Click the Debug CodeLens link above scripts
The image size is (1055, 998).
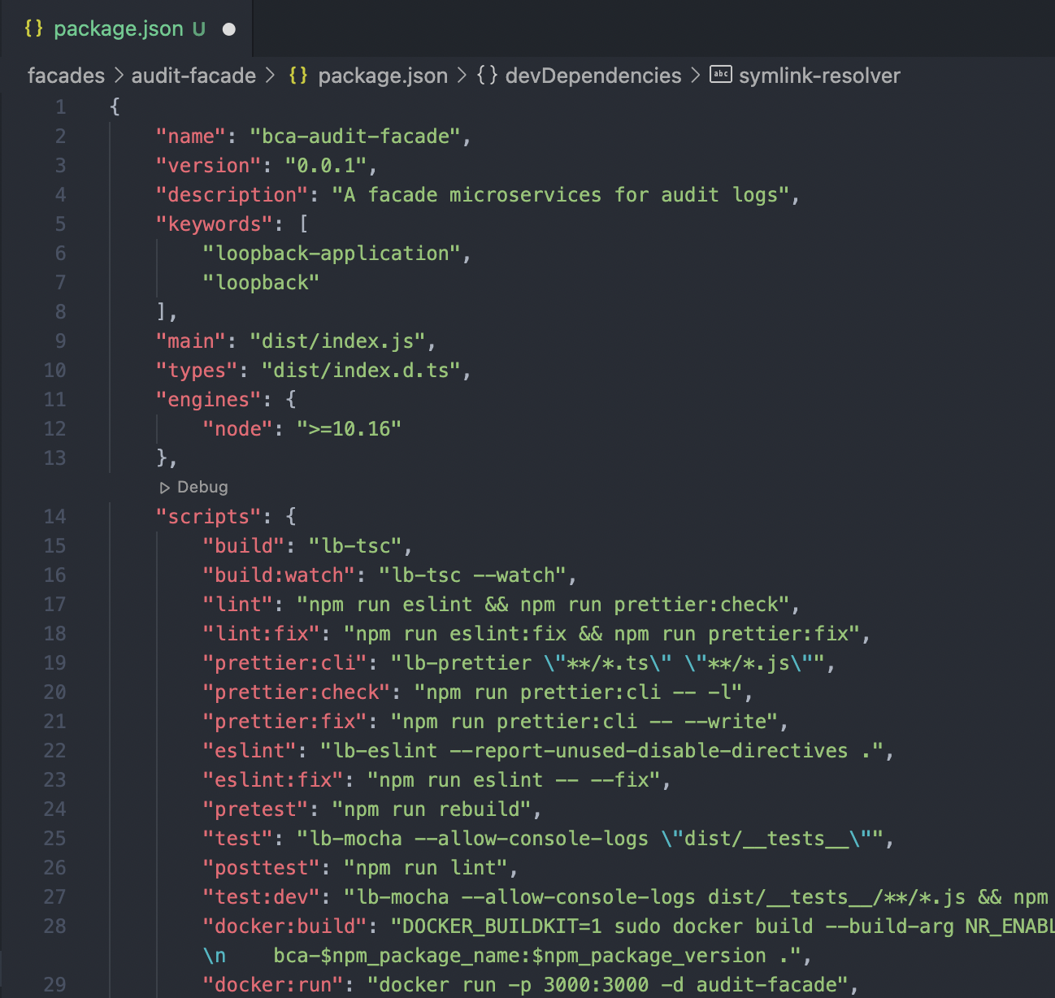coord(202,487)
